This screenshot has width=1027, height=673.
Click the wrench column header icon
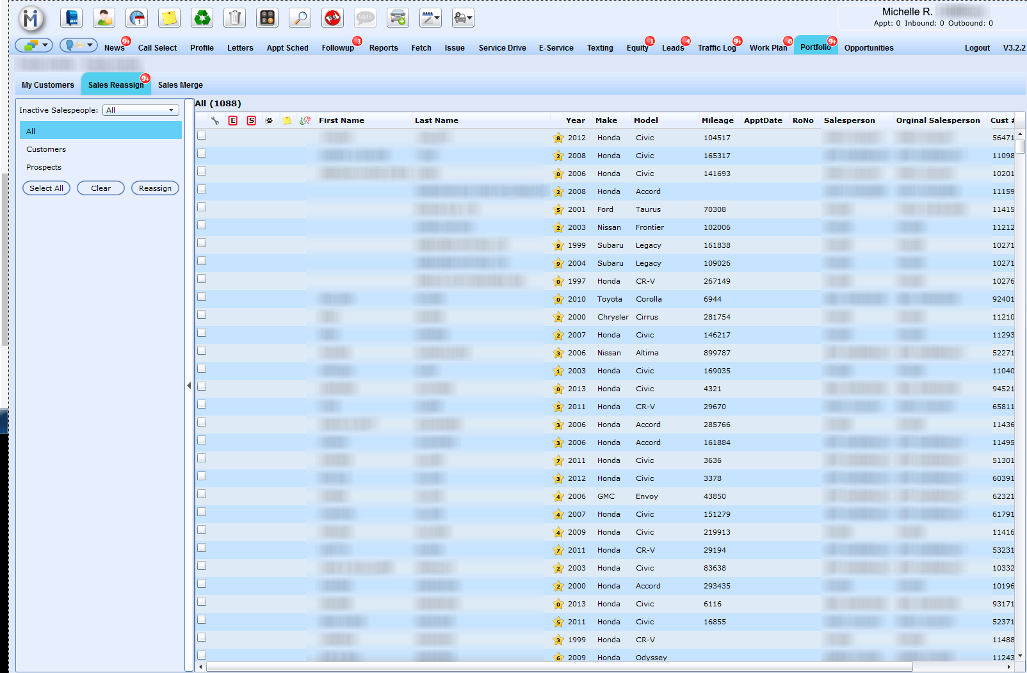coord(215,120)
